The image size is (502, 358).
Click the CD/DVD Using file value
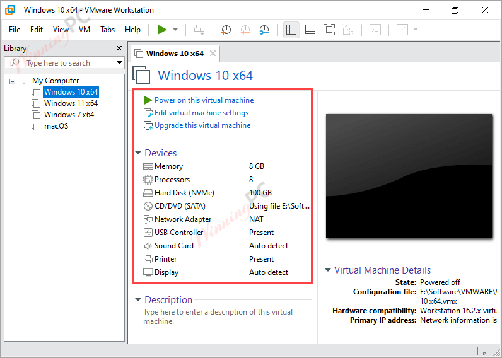(279, 206)
